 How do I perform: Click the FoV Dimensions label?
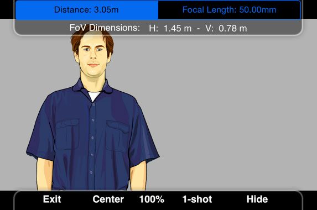105,28
